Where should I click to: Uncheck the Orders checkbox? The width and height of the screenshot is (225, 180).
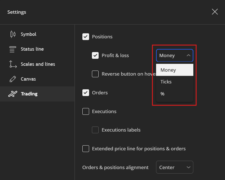click(86, 93)
